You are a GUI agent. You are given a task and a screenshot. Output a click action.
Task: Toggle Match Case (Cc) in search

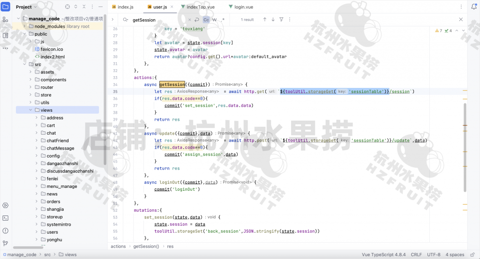click(x=206, y=20)
